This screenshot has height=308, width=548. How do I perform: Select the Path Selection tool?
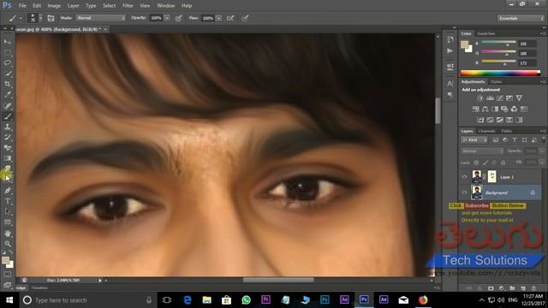pos(8,212)
